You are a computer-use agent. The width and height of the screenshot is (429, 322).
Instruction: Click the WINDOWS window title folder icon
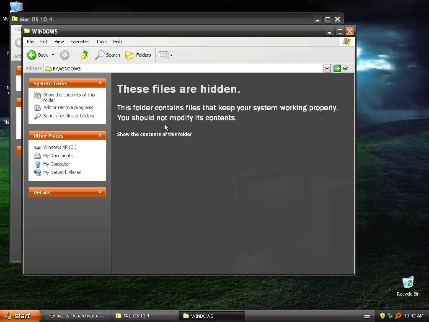27,31
